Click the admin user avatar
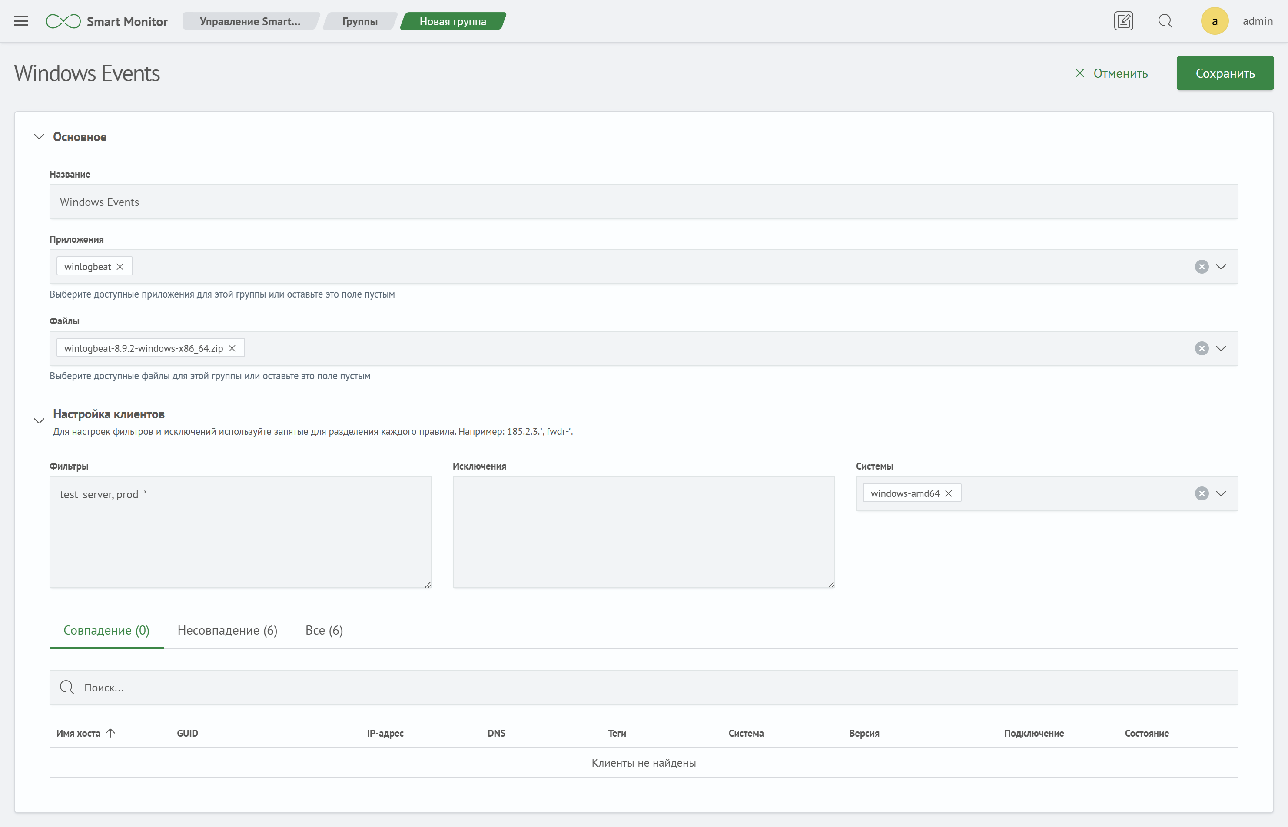 (1215, 21)
